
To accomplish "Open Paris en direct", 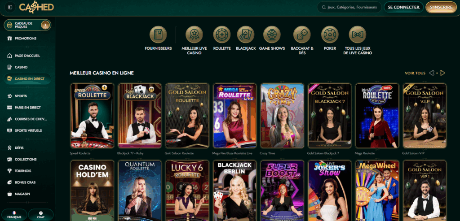I will [x=27, y=108].
